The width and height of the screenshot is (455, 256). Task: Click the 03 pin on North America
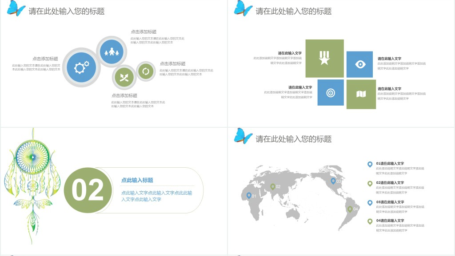[333, 181]
